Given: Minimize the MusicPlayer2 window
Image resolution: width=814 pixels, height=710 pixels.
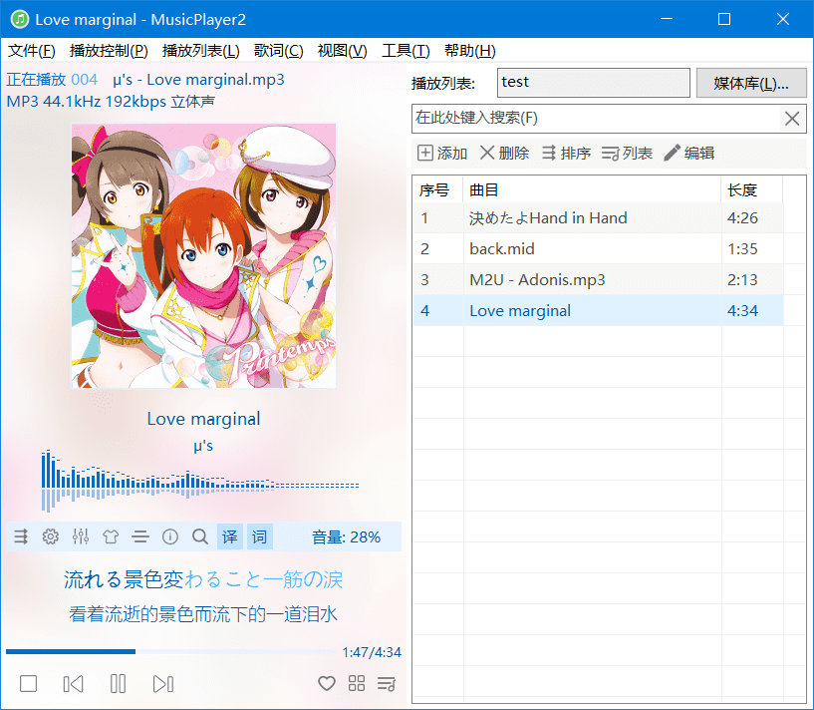Looking at the screenshot, I should [x=667, y=19].
